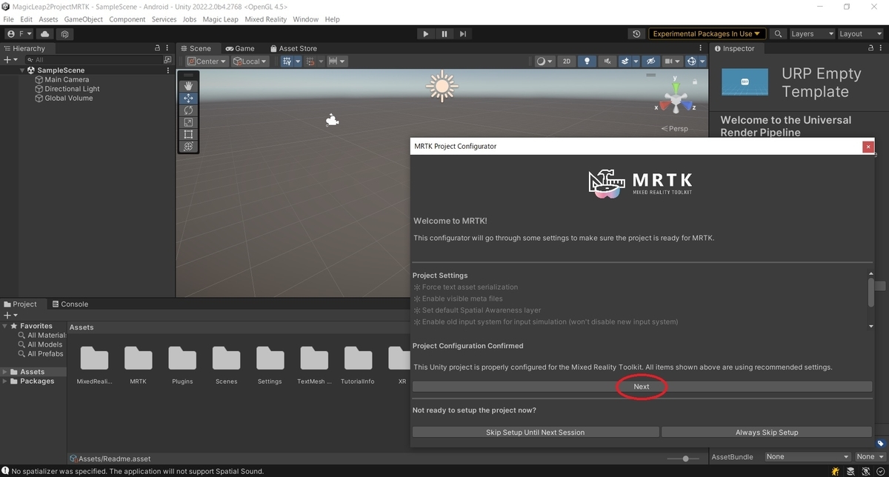
Task: Click Skip Setup Until Next Session
Action: tap(535, 432)
